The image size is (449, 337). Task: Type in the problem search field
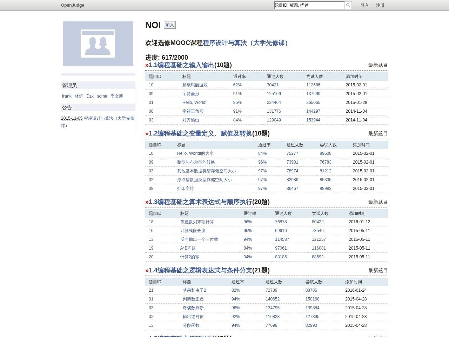[x=309, y=5]
